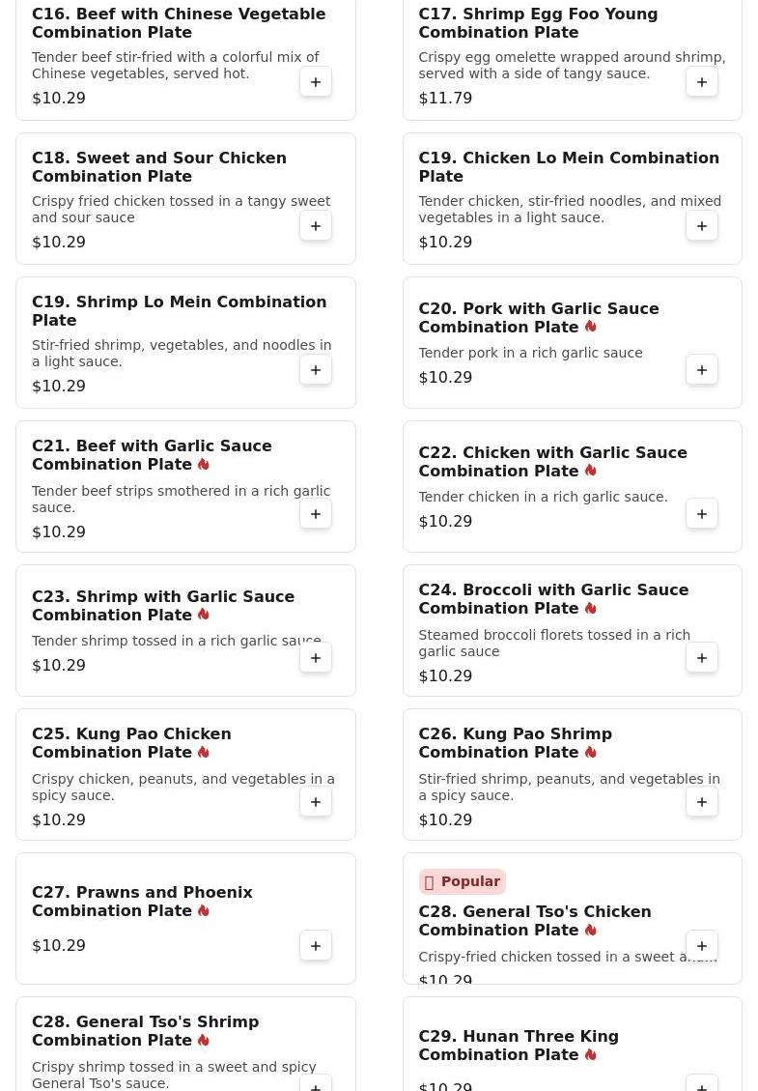
Task: Add C23 Shrimp with Garlic Sauce plate
Action: coord(316,658)
